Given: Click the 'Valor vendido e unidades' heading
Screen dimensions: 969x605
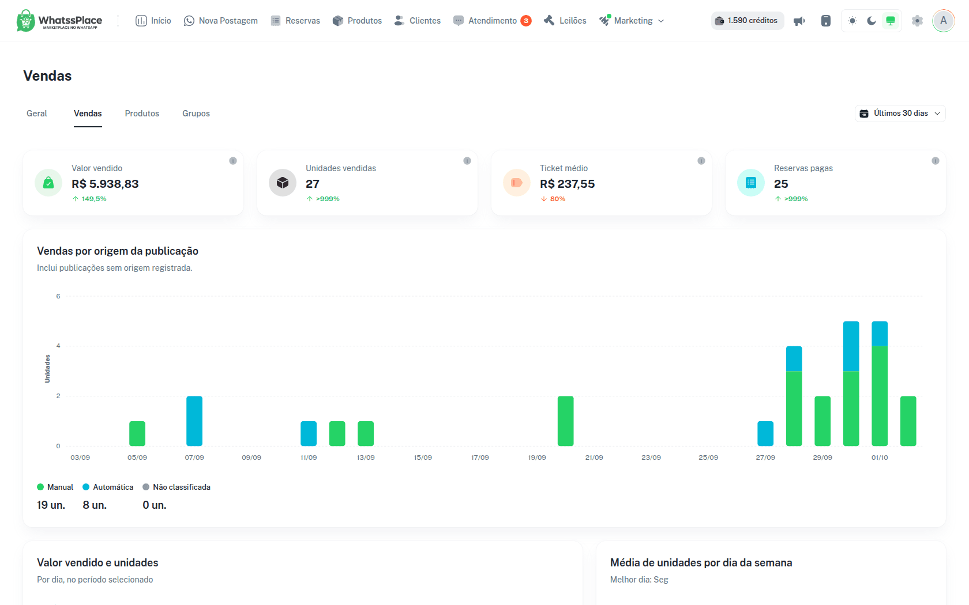Looking at the screenshot, I should (97, 562).
